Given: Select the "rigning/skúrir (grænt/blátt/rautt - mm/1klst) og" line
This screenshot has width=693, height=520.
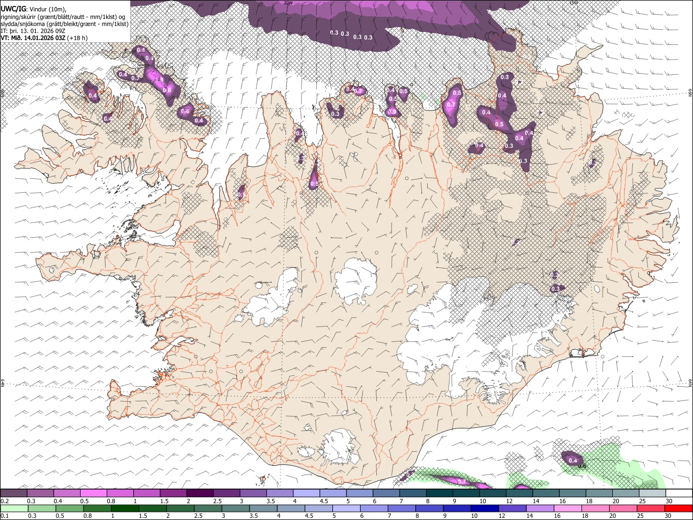Looking at the screenshot, I should (x=63, y=16).
